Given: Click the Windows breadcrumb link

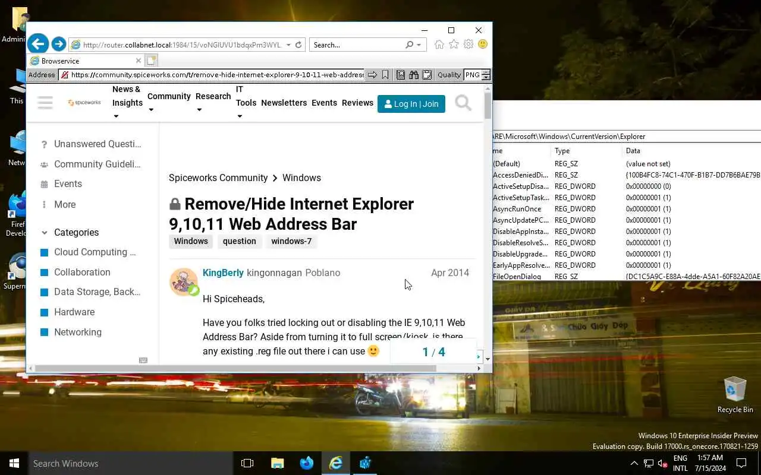Looking at the screenshot, I should point(301,178).
